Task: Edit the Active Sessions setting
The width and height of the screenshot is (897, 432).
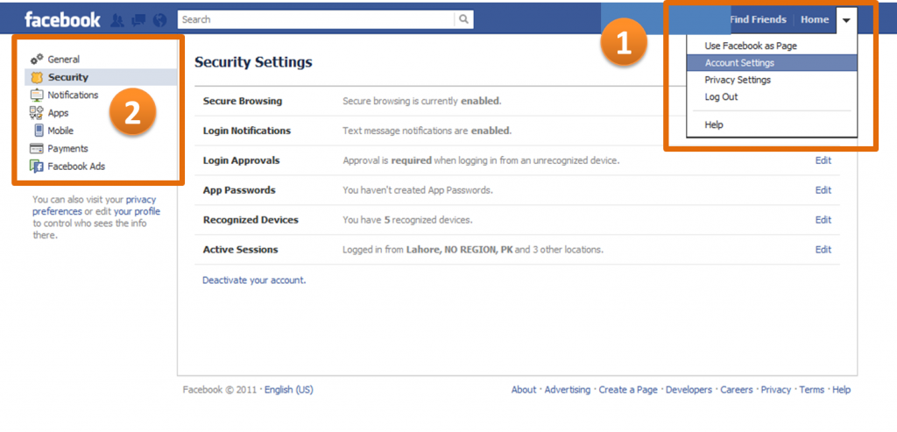Action: [823, 250]
